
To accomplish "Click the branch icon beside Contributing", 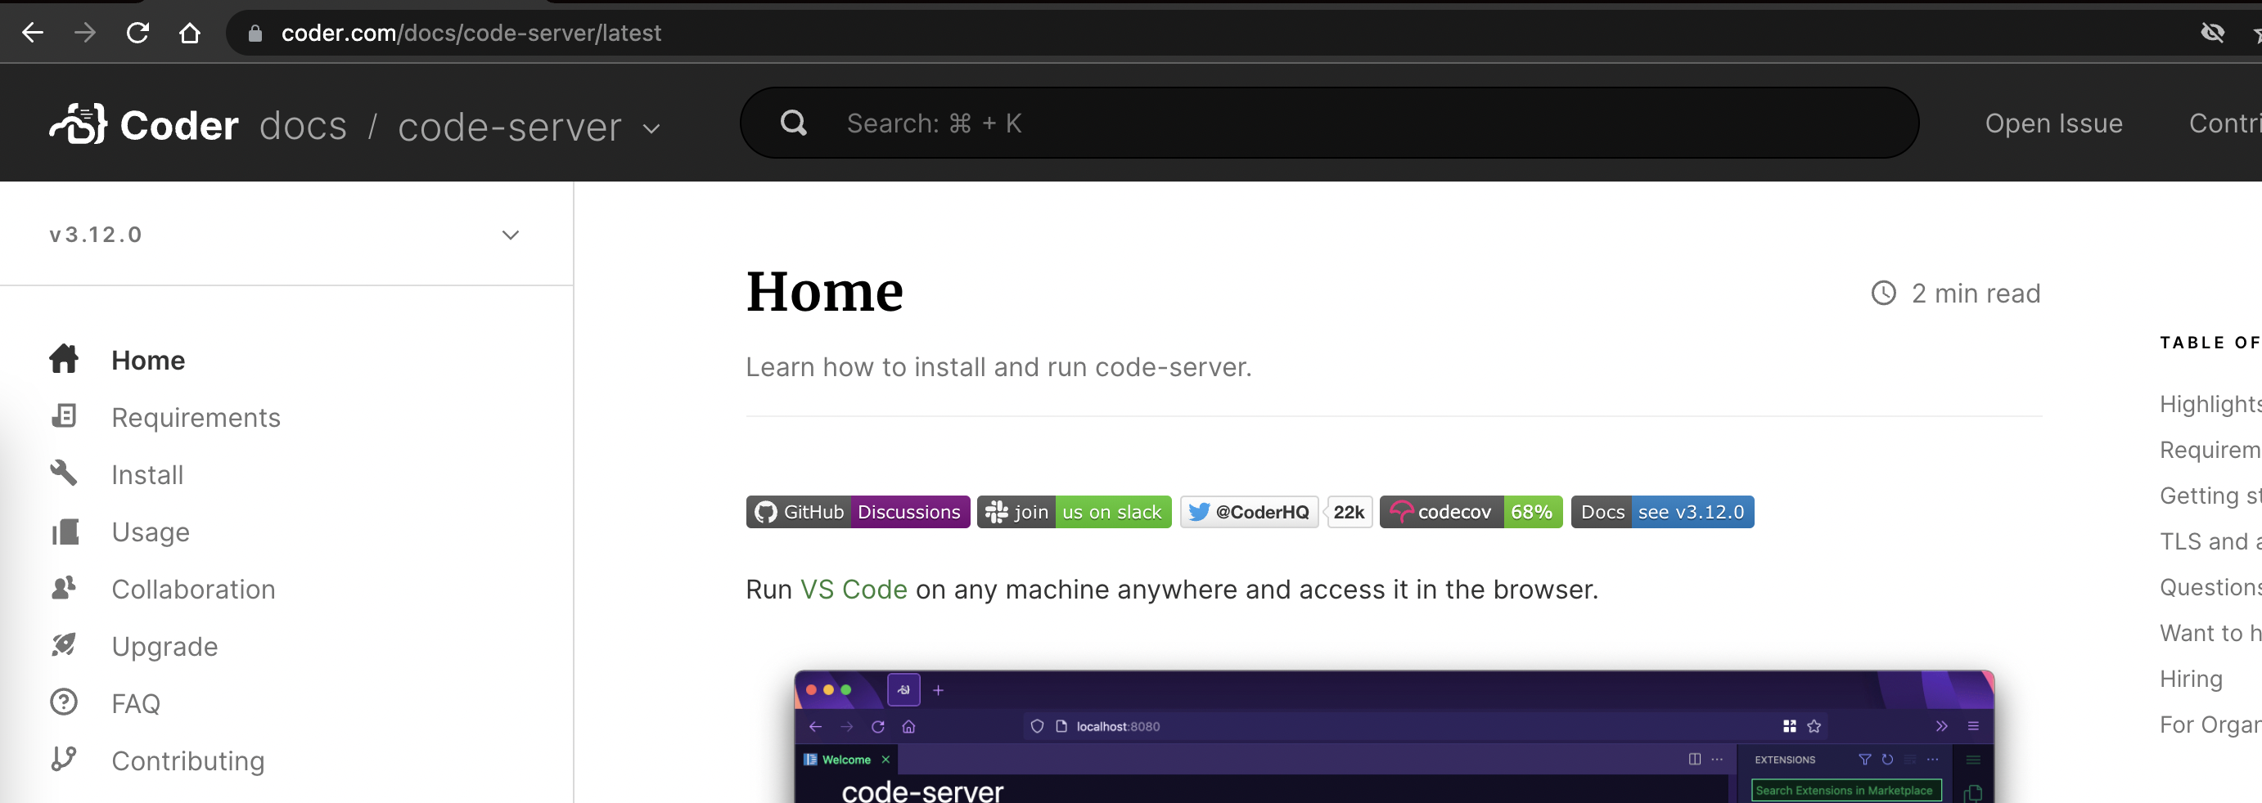I will 64,759.
